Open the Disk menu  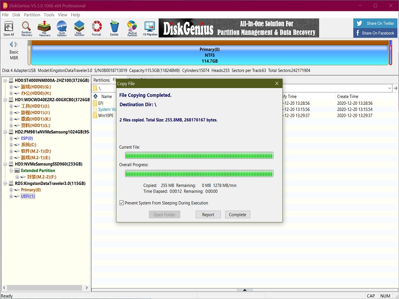click(16, 15)
